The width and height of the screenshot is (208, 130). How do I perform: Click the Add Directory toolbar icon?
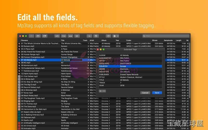pyautogui.click(x=45, y=36)
